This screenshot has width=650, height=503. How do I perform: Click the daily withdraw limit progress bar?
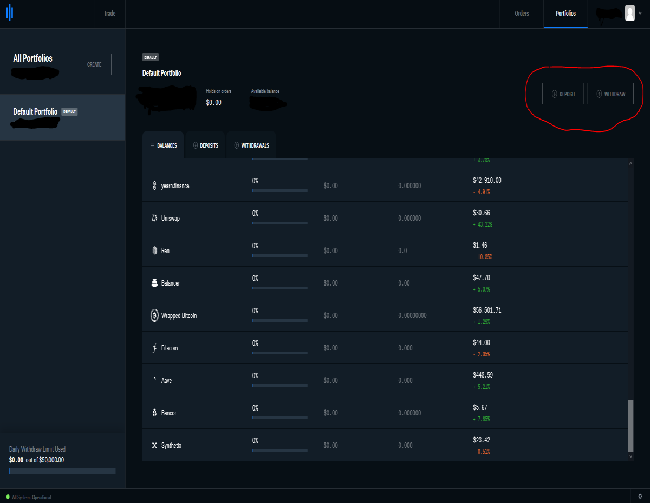pyautogui.click(x=62, y=471)
